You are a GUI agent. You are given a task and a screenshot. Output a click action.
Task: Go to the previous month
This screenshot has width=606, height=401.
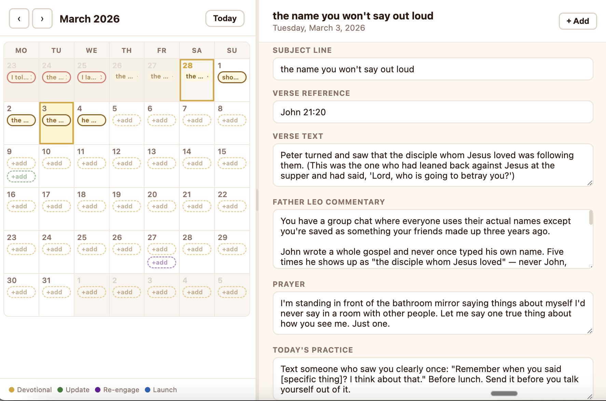click(x=19, y=18)
